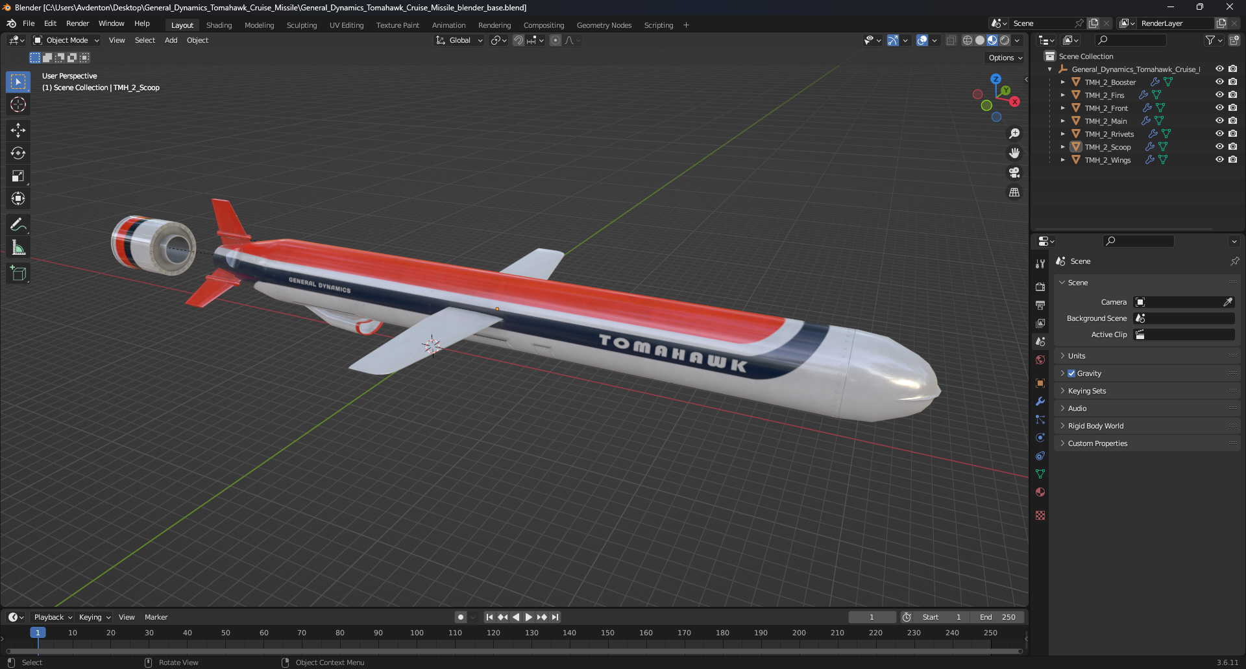Switch to the Shading workspace tab
1246x669 pixels.
pos(219,25)
